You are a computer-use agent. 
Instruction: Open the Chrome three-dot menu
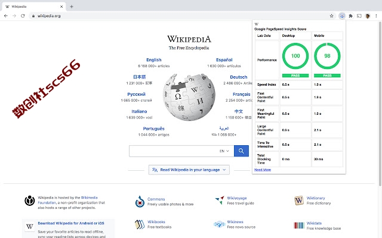tap(376, 16)
